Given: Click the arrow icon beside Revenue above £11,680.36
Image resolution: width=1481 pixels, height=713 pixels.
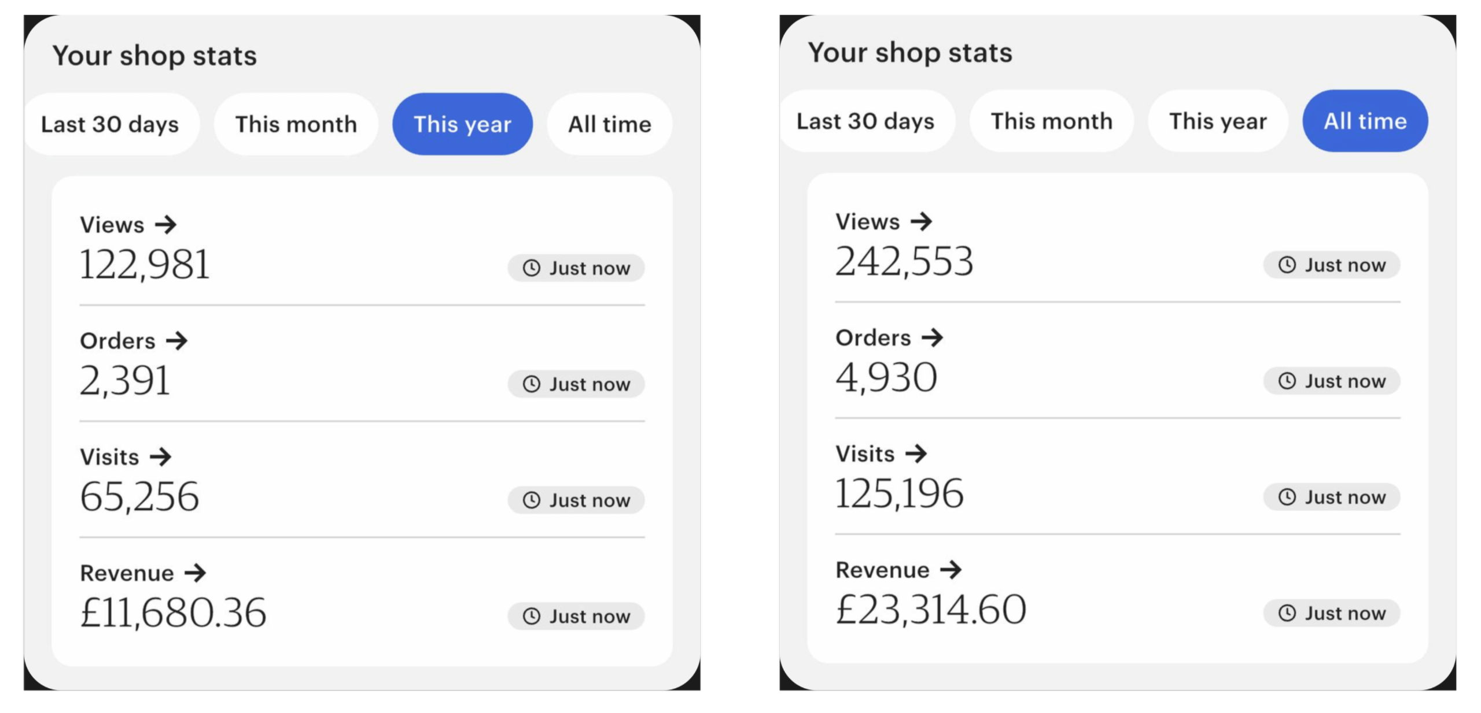Looking at the screenshot, I should click(195, 573).
